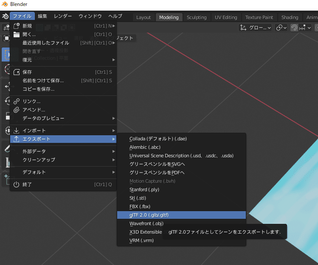318x265 pixels.
Task: Choose 名前をつけて保存...
Action: 63,81
